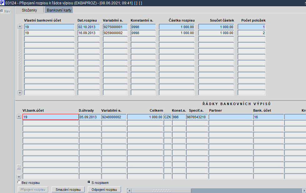Click the Konst.s. field 998
This screenshot has height=193, width=306.
click(179, 117)
